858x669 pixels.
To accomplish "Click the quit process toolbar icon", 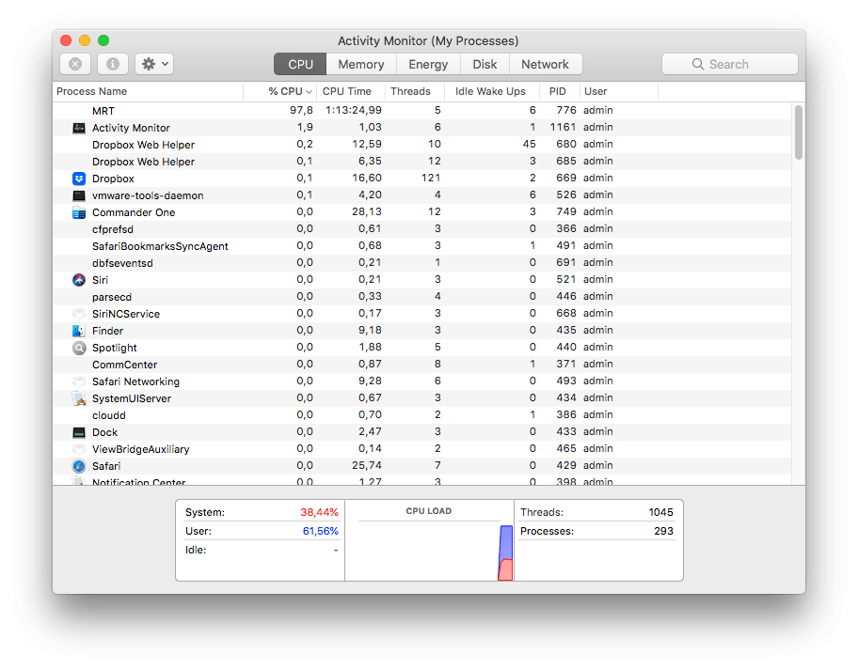I will (x=75, y=64).
